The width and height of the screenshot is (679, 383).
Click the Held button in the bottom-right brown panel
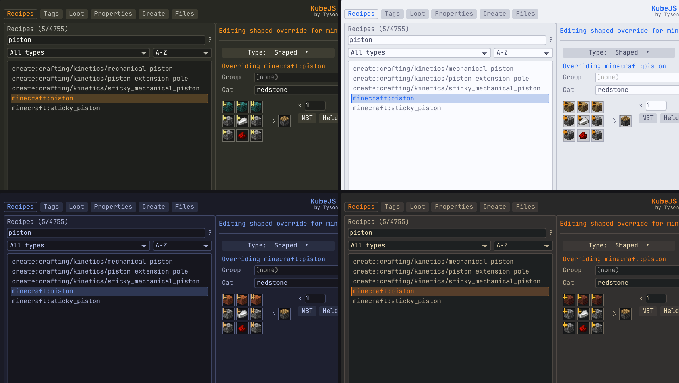tap(670, 311)
